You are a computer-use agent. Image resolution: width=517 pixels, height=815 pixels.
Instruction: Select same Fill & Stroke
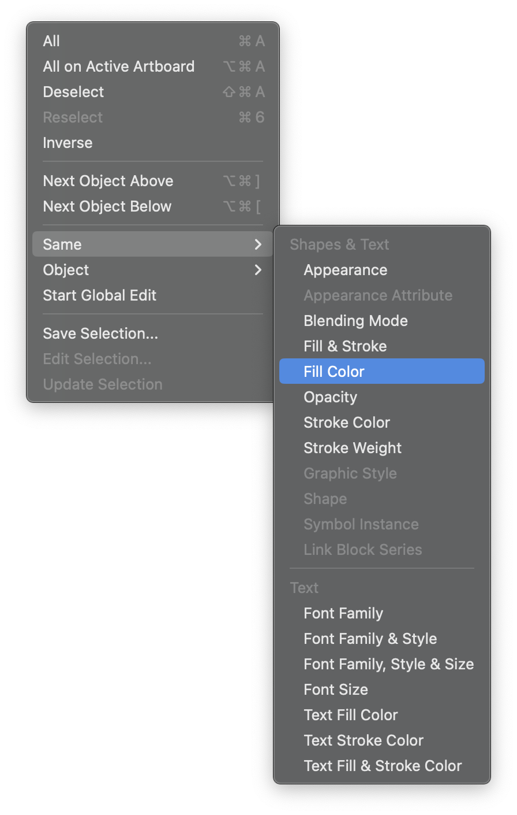tap(345, 346)
